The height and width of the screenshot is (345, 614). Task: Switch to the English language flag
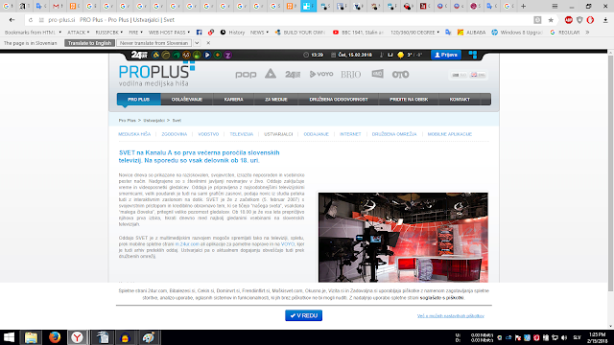pos(478,75)
